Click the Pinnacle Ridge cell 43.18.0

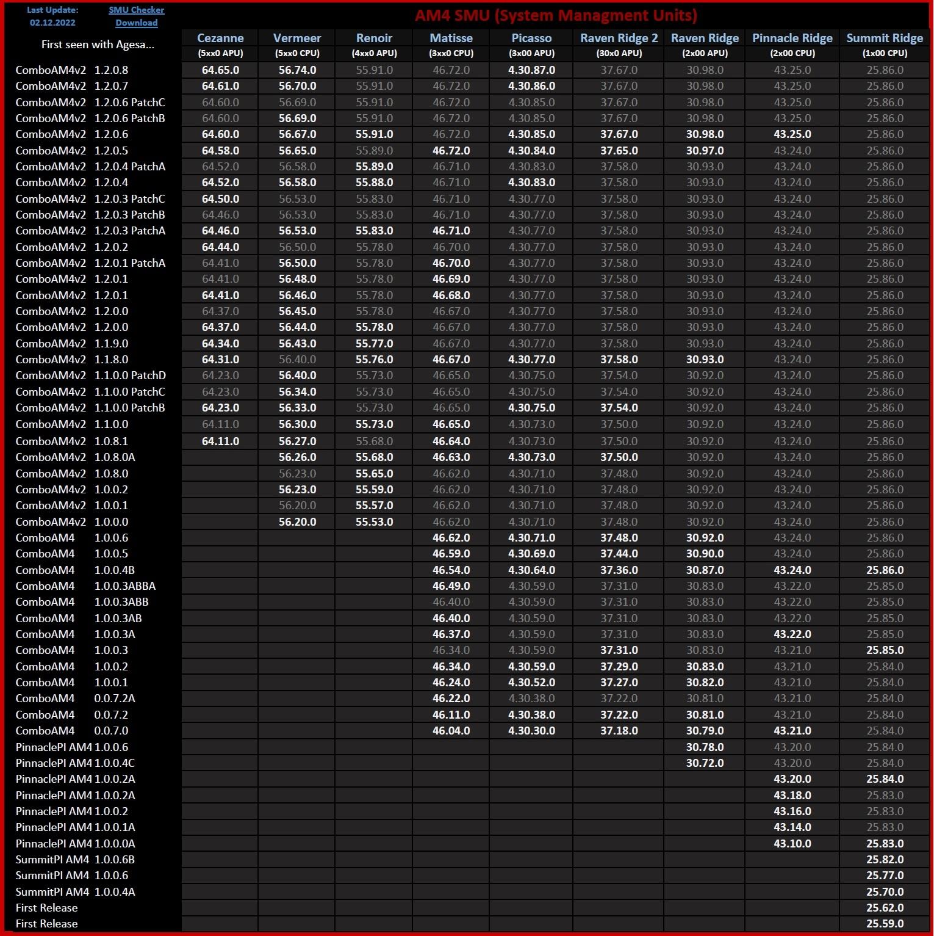792,795
